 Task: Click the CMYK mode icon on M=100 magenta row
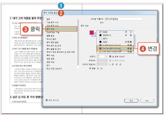pos(131,48)
